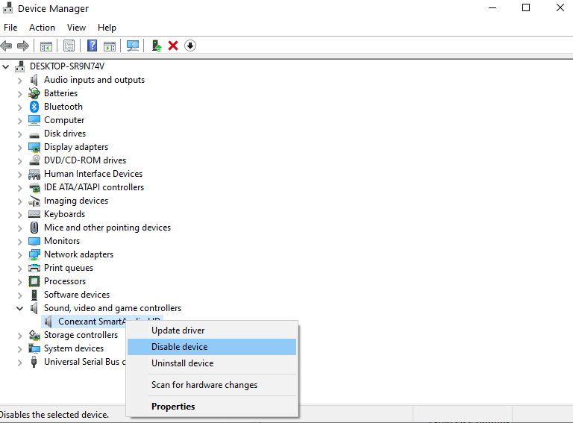Click the IDE ATA/ATAPI controllers icon

click(x=35, y=188)
